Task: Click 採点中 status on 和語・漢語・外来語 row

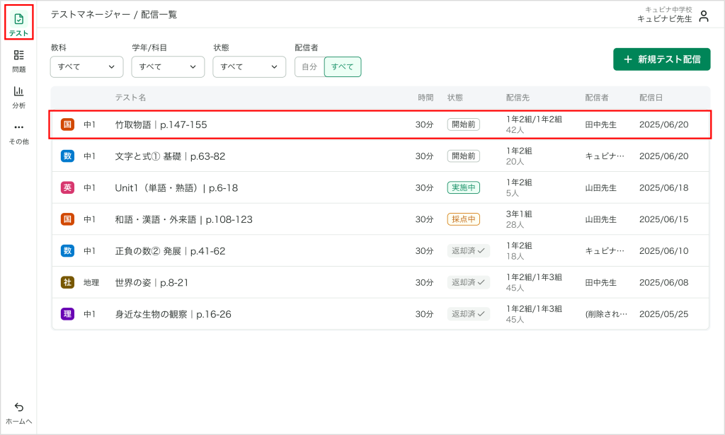Action: point(463,219)
